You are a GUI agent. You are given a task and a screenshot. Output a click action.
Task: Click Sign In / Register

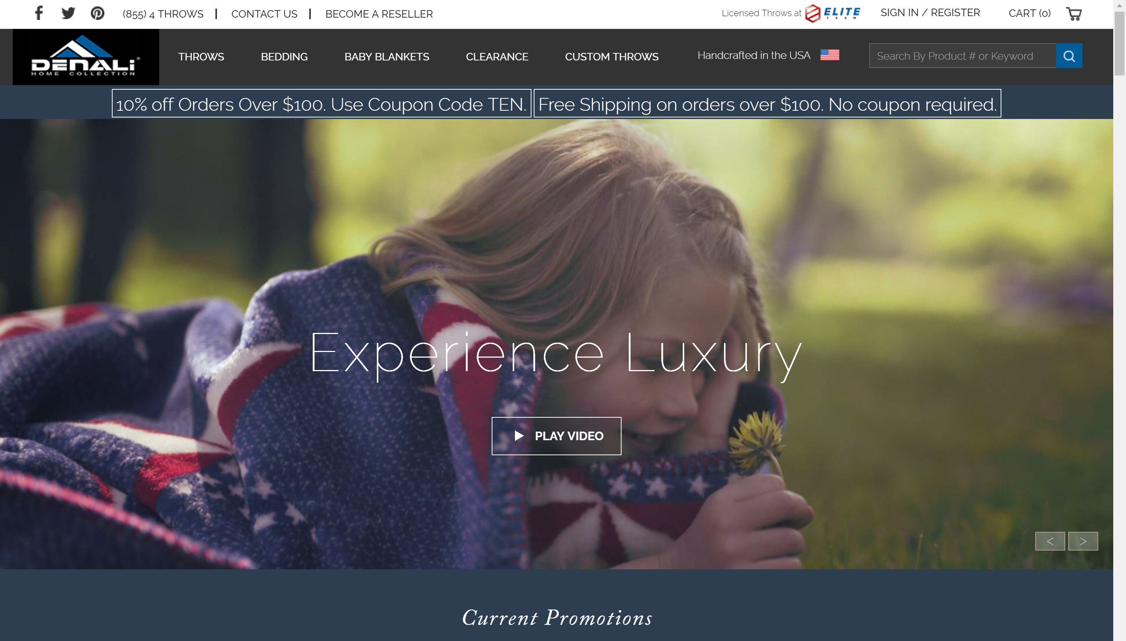pos(930,13)
